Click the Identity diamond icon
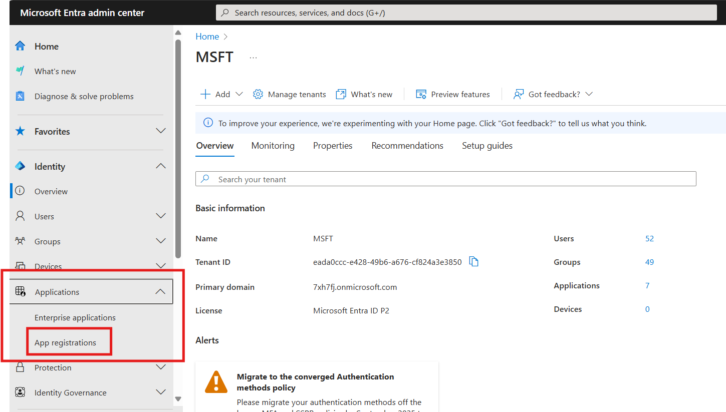This screenshot has width=726, height=412. tap(20, 166)
